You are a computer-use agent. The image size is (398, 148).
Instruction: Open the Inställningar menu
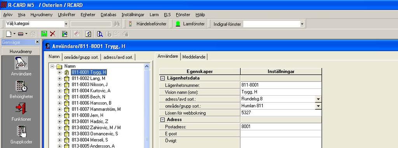point(133,15)
